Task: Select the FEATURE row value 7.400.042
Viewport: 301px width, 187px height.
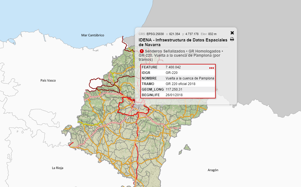Action: 173,67
